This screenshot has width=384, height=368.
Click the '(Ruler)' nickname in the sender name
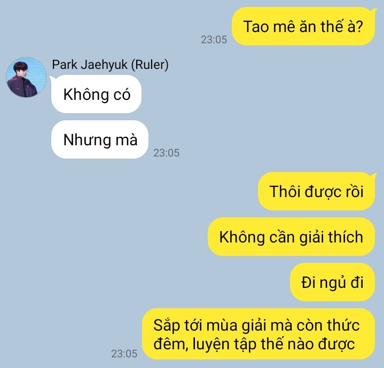[150, 65]
